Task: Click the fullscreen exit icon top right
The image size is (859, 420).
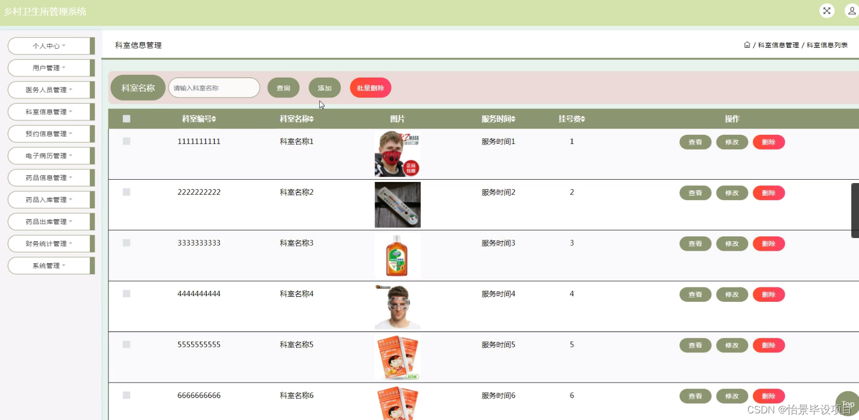Action: pos(827,10)
